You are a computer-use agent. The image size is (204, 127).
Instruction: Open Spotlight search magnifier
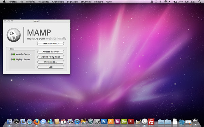(200, 2)
